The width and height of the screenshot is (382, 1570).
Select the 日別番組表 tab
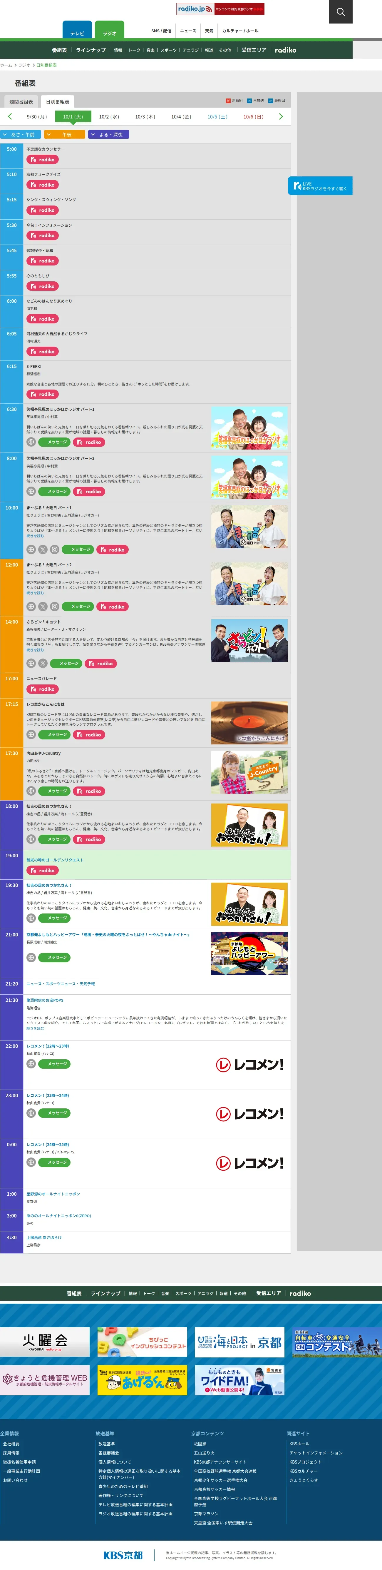click(58, 102)
